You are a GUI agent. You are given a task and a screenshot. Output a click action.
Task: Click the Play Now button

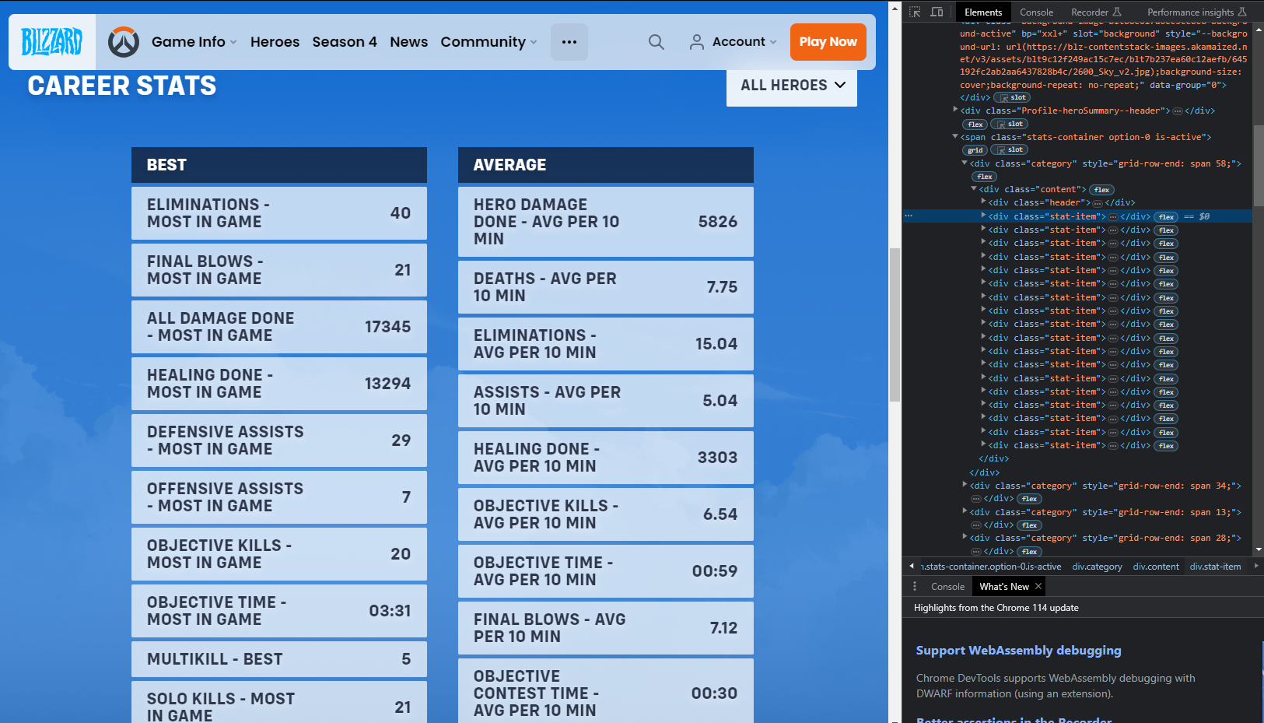[828, 41]
